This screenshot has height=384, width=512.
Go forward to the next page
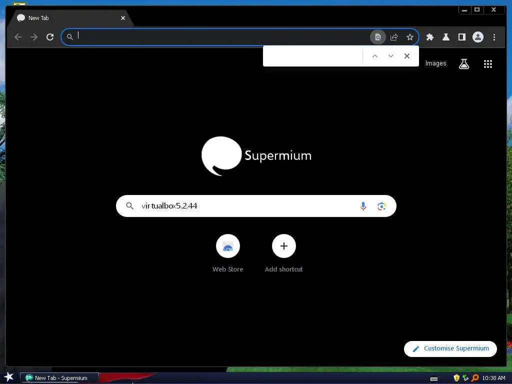[34, 37]
